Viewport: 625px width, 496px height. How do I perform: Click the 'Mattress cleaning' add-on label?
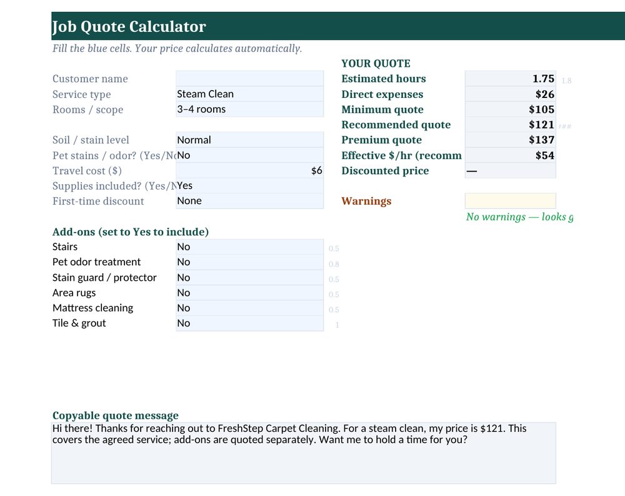92,308
